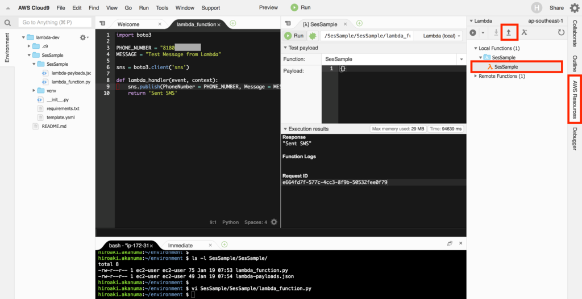The width and height of the screenshot is (582, 299).
Task: Click the debug bug icon beside Run
Action: 312,36
